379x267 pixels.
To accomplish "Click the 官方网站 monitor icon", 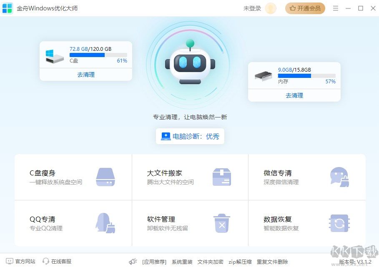I will point(10,261).
